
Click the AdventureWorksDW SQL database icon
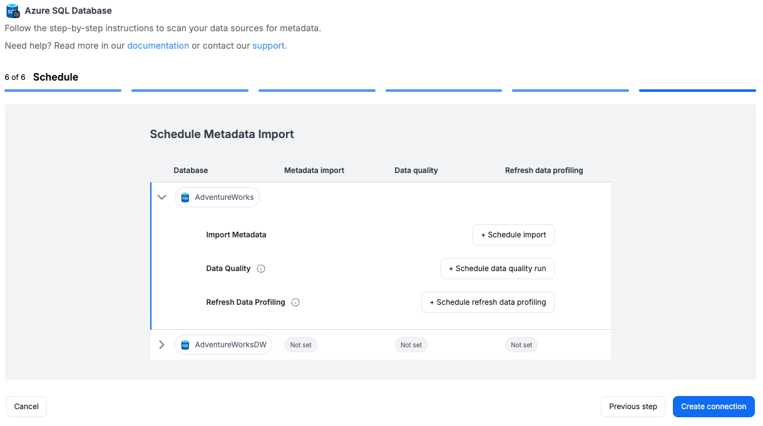click(185, 345)
